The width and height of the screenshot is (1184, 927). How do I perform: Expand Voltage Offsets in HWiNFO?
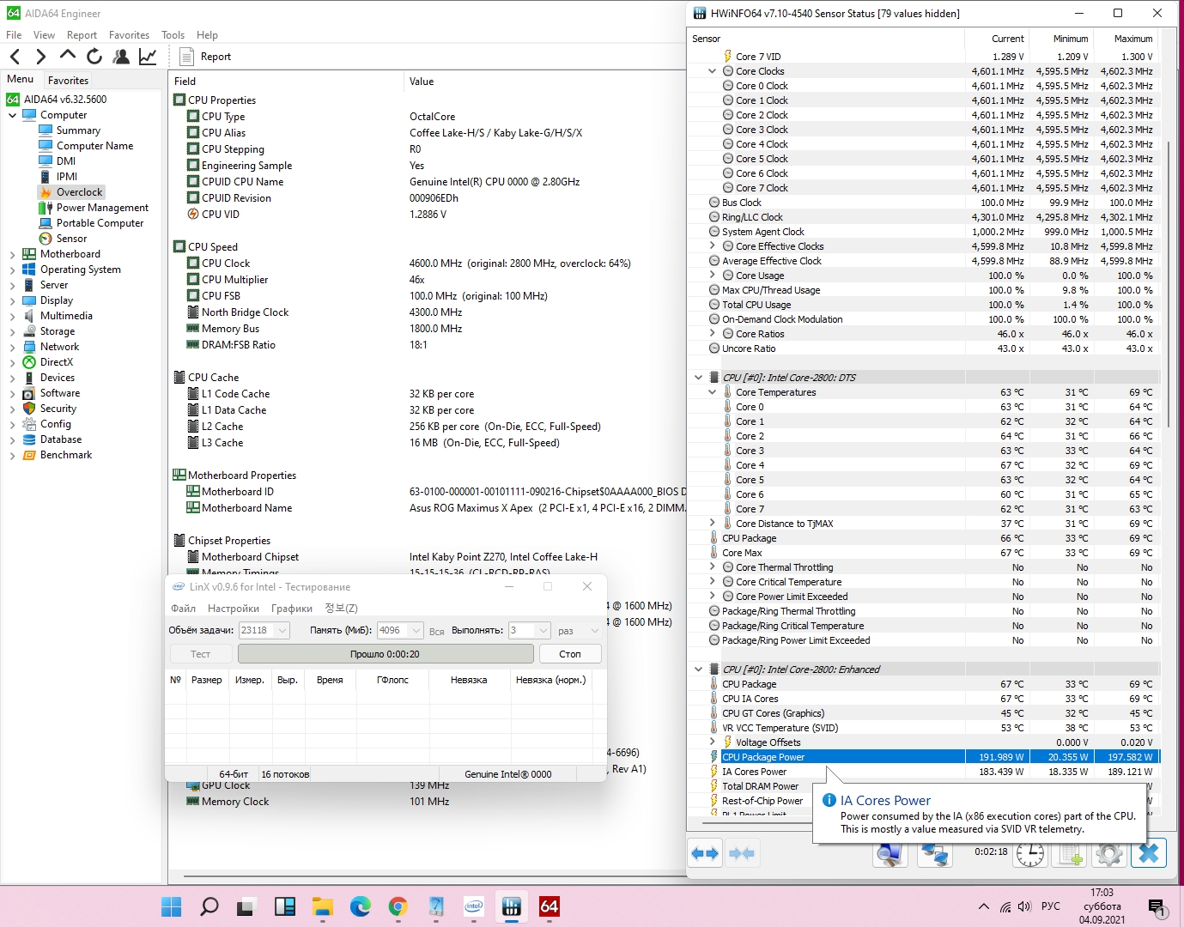[713, 742]
